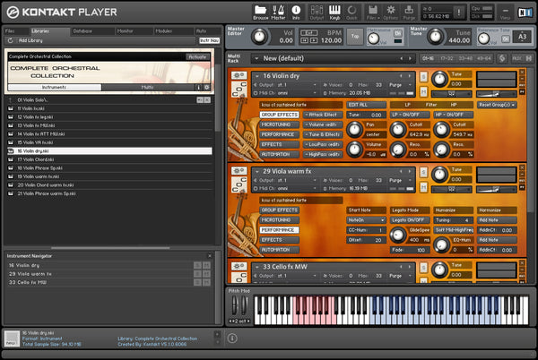Toggle LP - ON/OFF filter switch

(x=406, y=114)
